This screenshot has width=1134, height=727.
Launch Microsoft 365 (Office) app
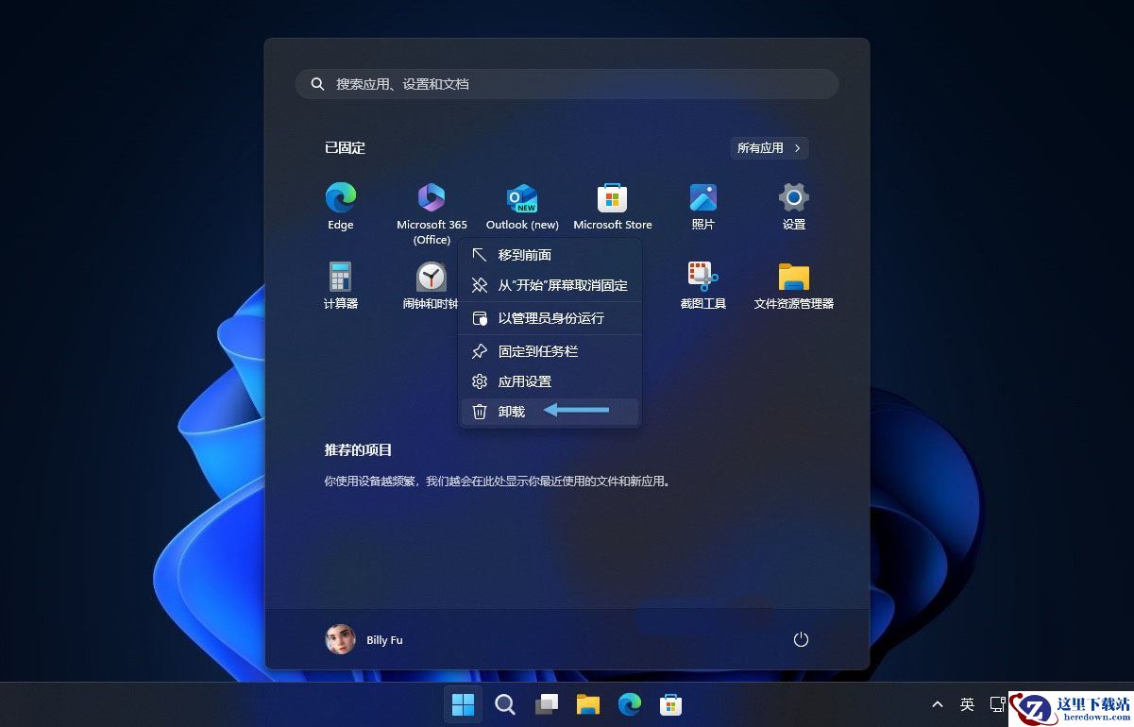pyautogui.click(x=432, y=212)
